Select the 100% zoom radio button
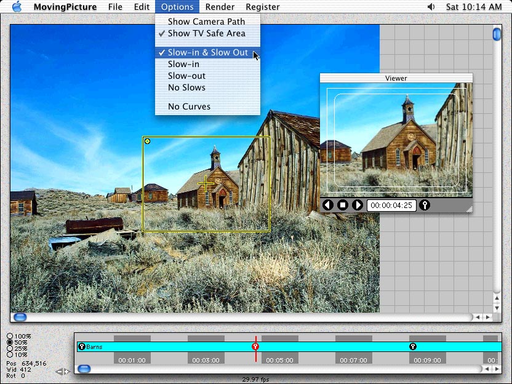The image size is (512, 384). (x=9, y=337)
